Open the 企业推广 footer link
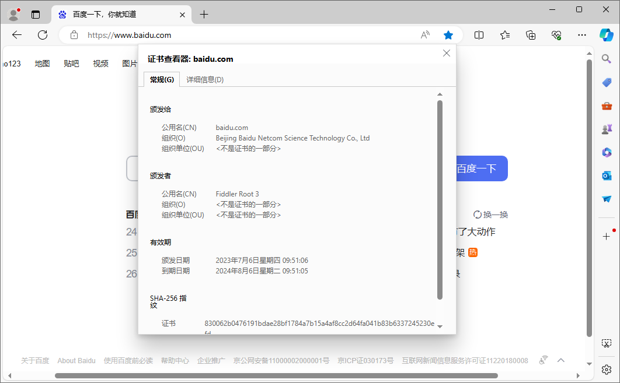The image size is (620, 383). point(211,360)
